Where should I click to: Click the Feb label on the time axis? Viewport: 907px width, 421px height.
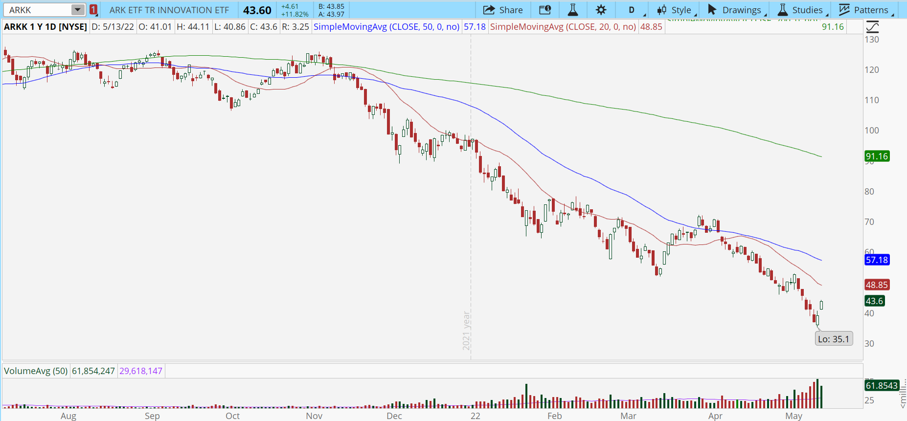[555, 416]
